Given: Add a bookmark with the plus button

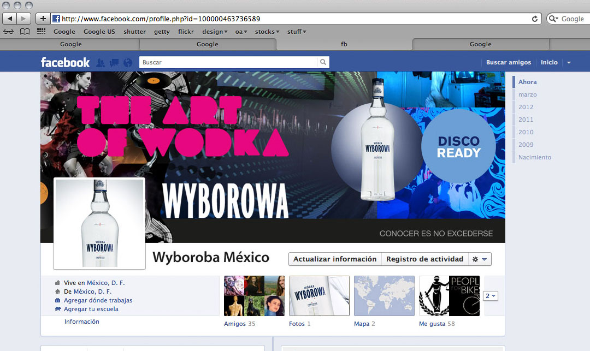Looking at the screenshot, I should point(43,19).
